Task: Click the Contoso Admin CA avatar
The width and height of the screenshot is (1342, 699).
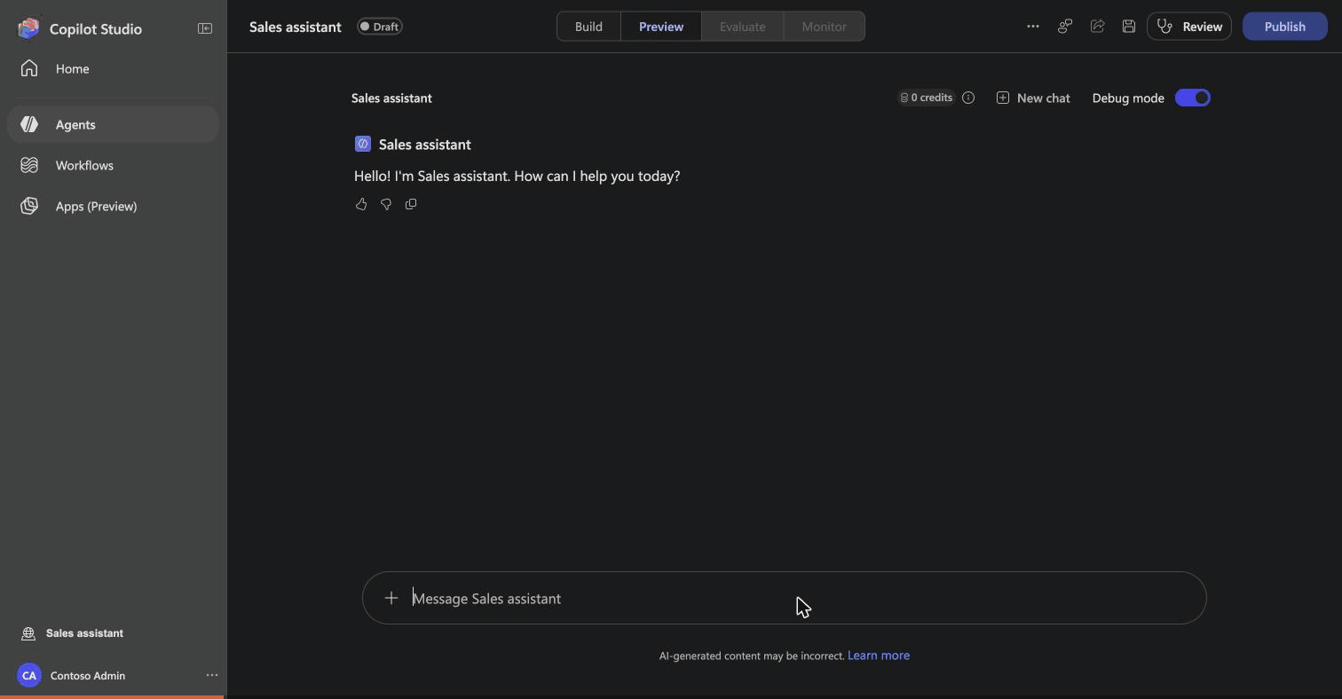Action: (29, 675)
